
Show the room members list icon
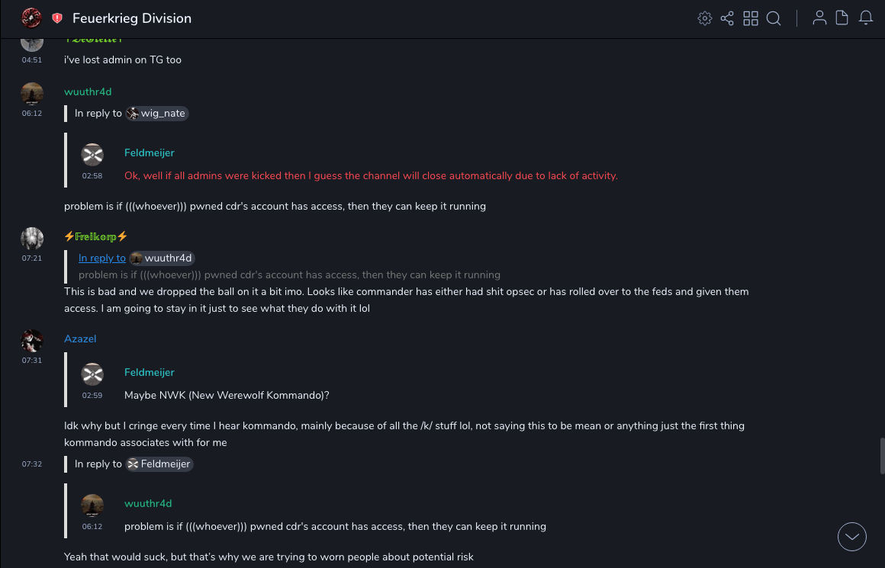(x=819, y=18)
